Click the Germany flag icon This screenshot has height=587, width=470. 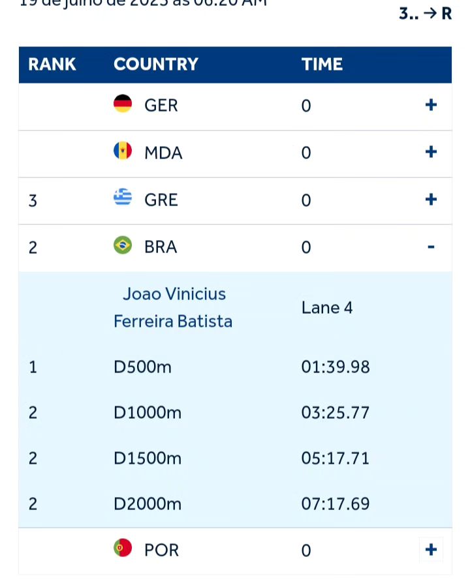(123, 104)
